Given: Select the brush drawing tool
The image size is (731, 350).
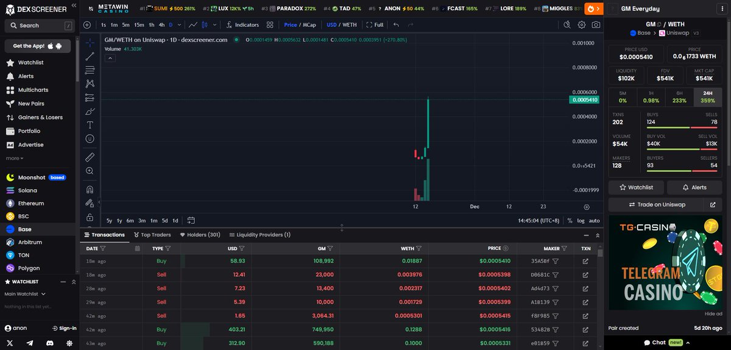Looking at the screenshot, I should tap(90, 111).
